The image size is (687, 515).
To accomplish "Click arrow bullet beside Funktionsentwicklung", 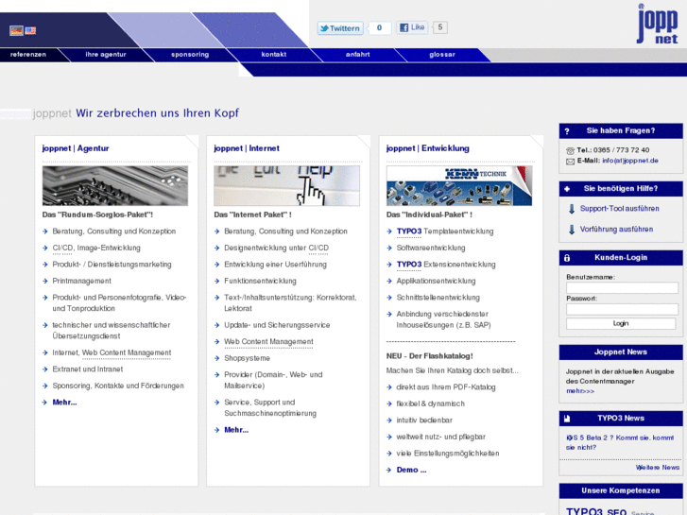I will coord(216,281).
